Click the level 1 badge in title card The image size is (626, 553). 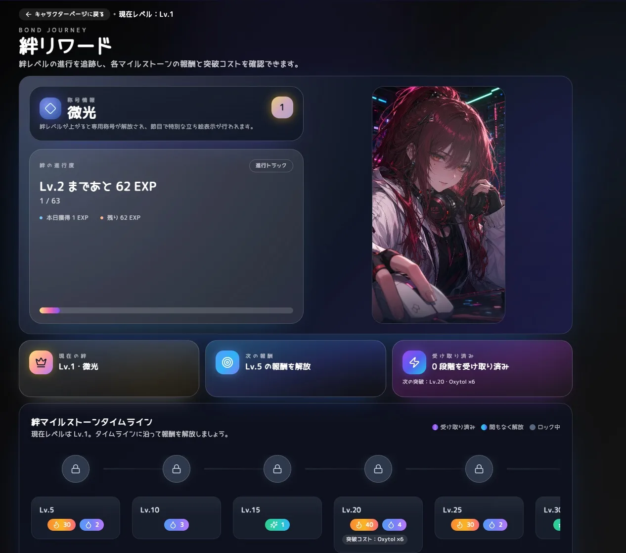click(282, 107)
